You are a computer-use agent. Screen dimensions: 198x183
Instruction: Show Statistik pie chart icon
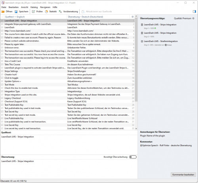tap(46, 11)
